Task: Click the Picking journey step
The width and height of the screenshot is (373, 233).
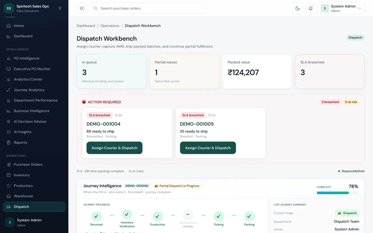Action: (x=219, y=219)
